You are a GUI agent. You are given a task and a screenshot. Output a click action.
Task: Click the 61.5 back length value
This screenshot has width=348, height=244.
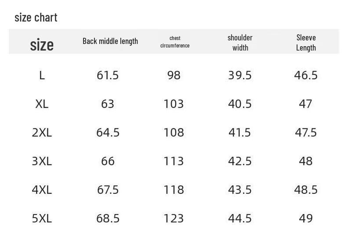pyautogui.click(x=108, y=75)
